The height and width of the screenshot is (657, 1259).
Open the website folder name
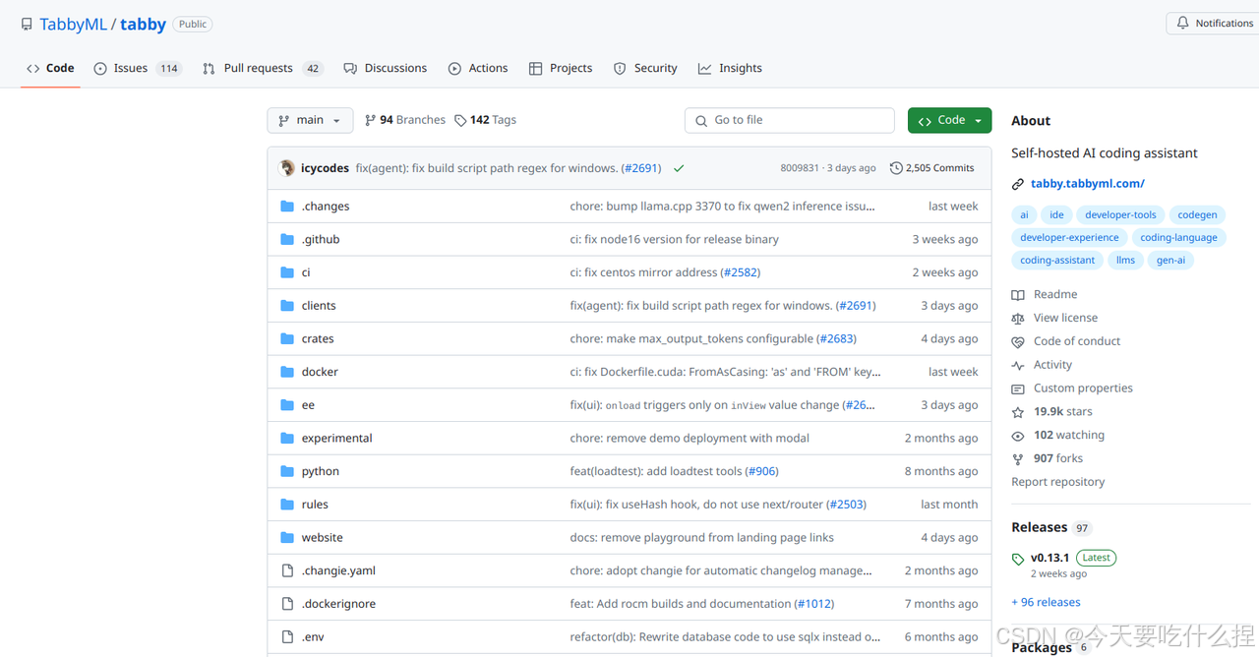point(323,537)
